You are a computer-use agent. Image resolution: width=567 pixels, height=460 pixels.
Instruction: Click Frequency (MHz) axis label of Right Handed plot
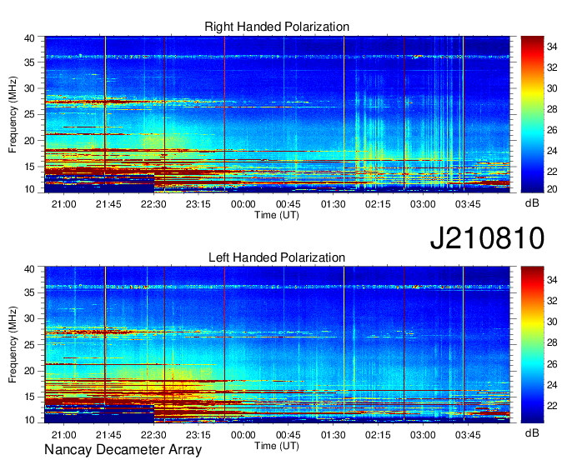(x=13, y=114)
